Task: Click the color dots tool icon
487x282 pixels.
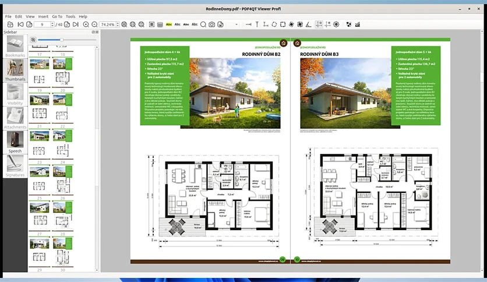Action: pyautogui.click(x=349, y=24)
